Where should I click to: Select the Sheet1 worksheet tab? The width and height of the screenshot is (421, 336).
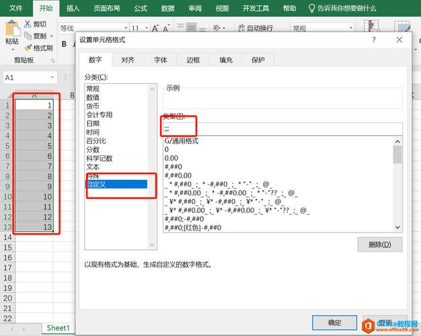point(58,328)
